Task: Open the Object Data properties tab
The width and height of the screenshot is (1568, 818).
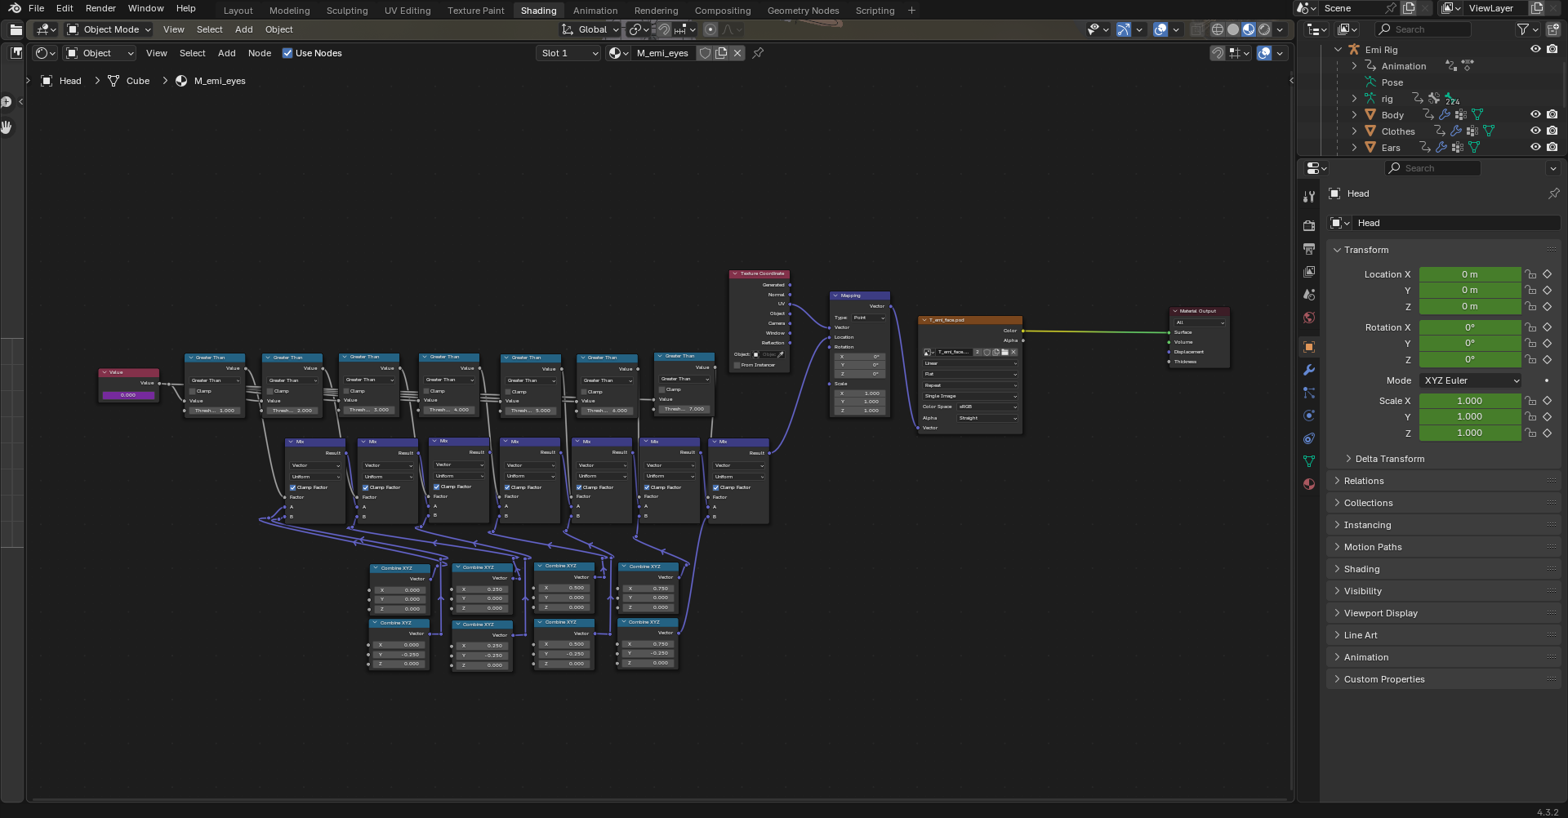Action: point(1309,461)
